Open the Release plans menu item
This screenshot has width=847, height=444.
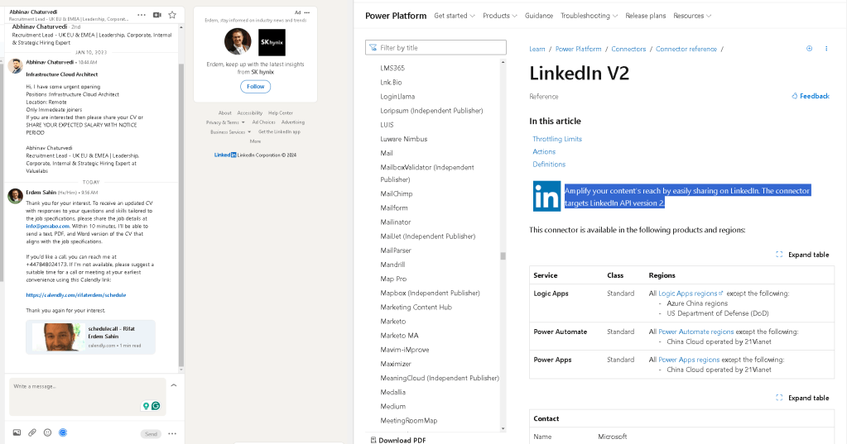646,16
